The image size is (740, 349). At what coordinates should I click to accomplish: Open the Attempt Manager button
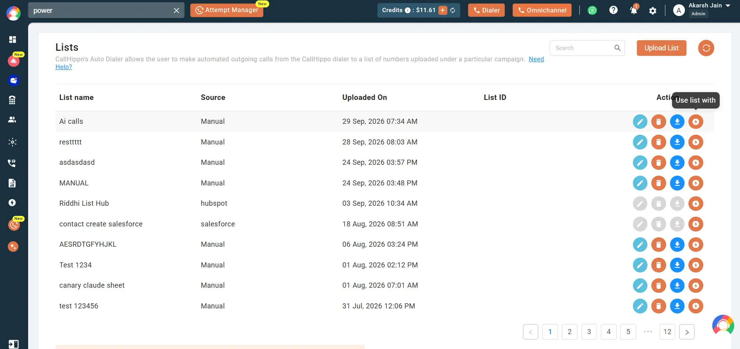click(x=227, y=10)
